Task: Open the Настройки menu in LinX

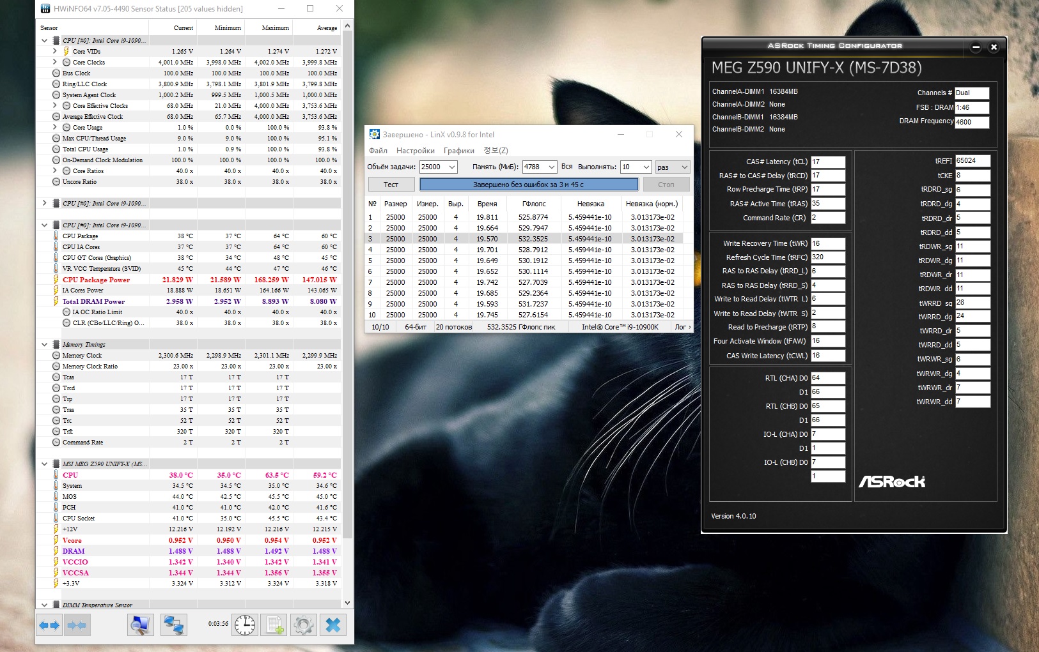Action: (x=416, y=151)
